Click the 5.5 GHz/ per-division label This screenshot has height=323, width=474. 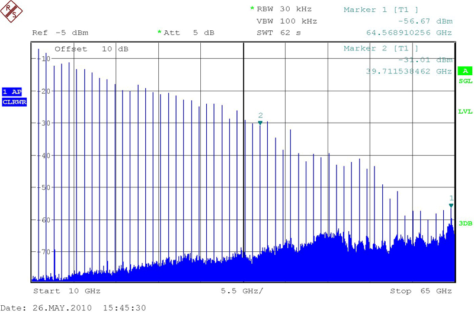click(x=242, y=291)
